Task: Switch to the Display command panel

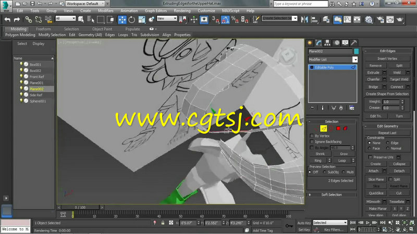Action: click(x=345, y=43)
